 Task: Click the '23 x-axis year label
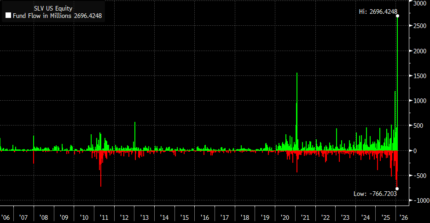pyautogui.click(x=345, y=217)
